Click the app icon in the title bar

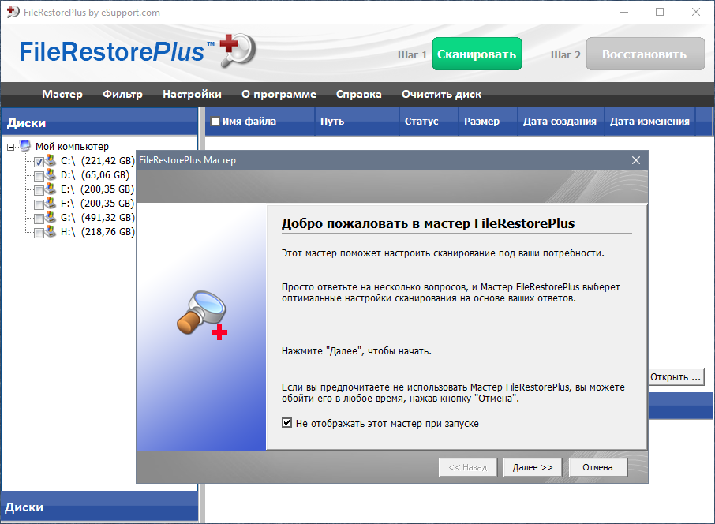point(13,12)
